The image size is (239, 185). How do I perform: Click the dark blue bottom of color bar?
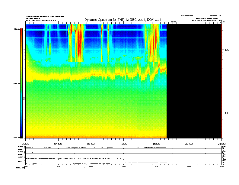point(21,135)
